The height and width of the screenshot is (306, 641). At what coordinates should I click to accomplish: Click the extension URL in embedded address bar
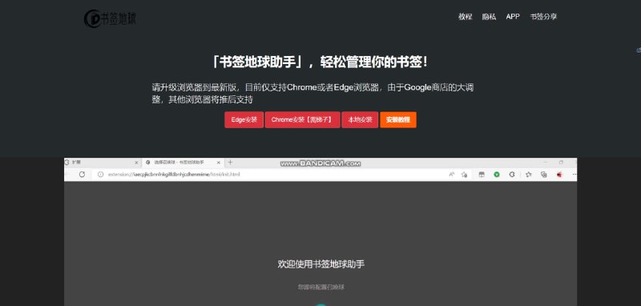[x=174, y=175]
